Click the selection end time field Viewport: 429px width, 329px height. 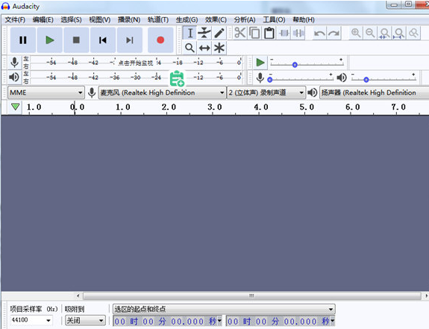pos(278,321)
